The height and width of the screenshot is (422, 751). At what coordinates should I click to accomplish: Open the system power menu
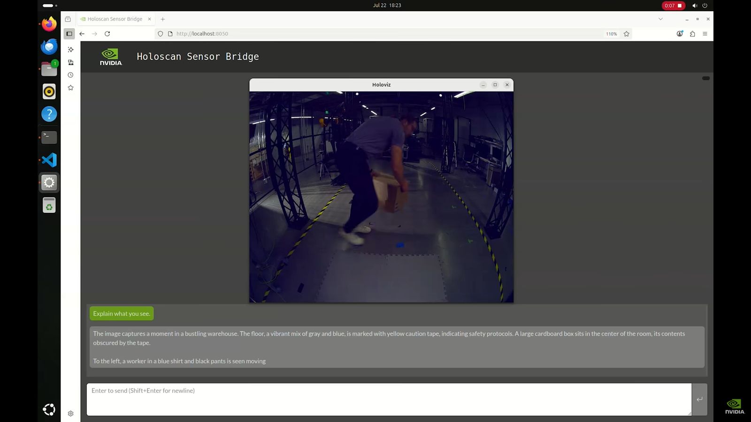click(705, 6)
